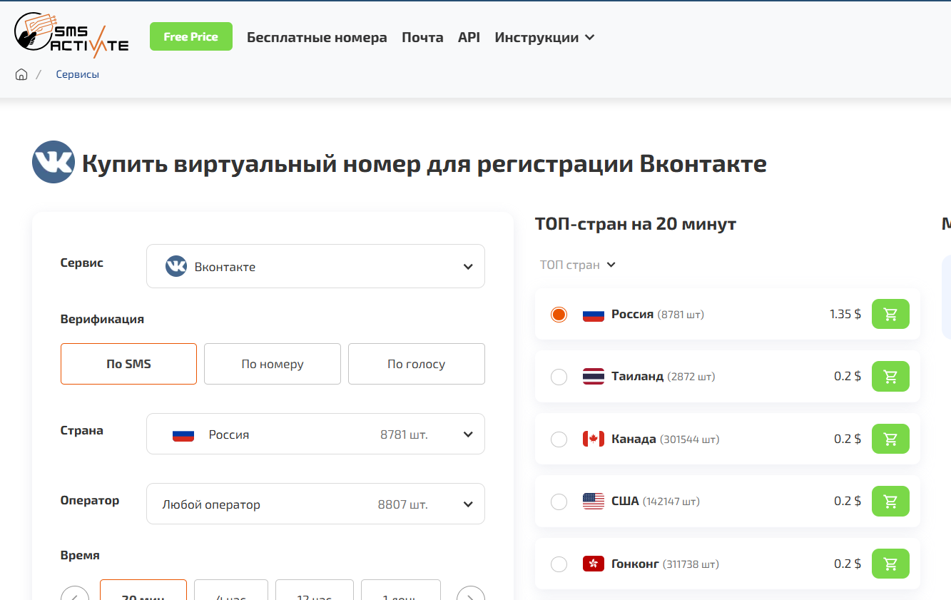Add Гонконг number to cart
The width and height of the screenshot is (951, 600).
(x=890, y=564)
